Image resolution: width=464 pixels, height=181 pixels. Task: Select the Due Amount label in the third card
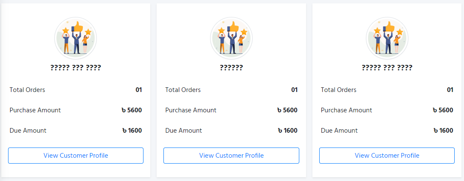tap(339, 131)
